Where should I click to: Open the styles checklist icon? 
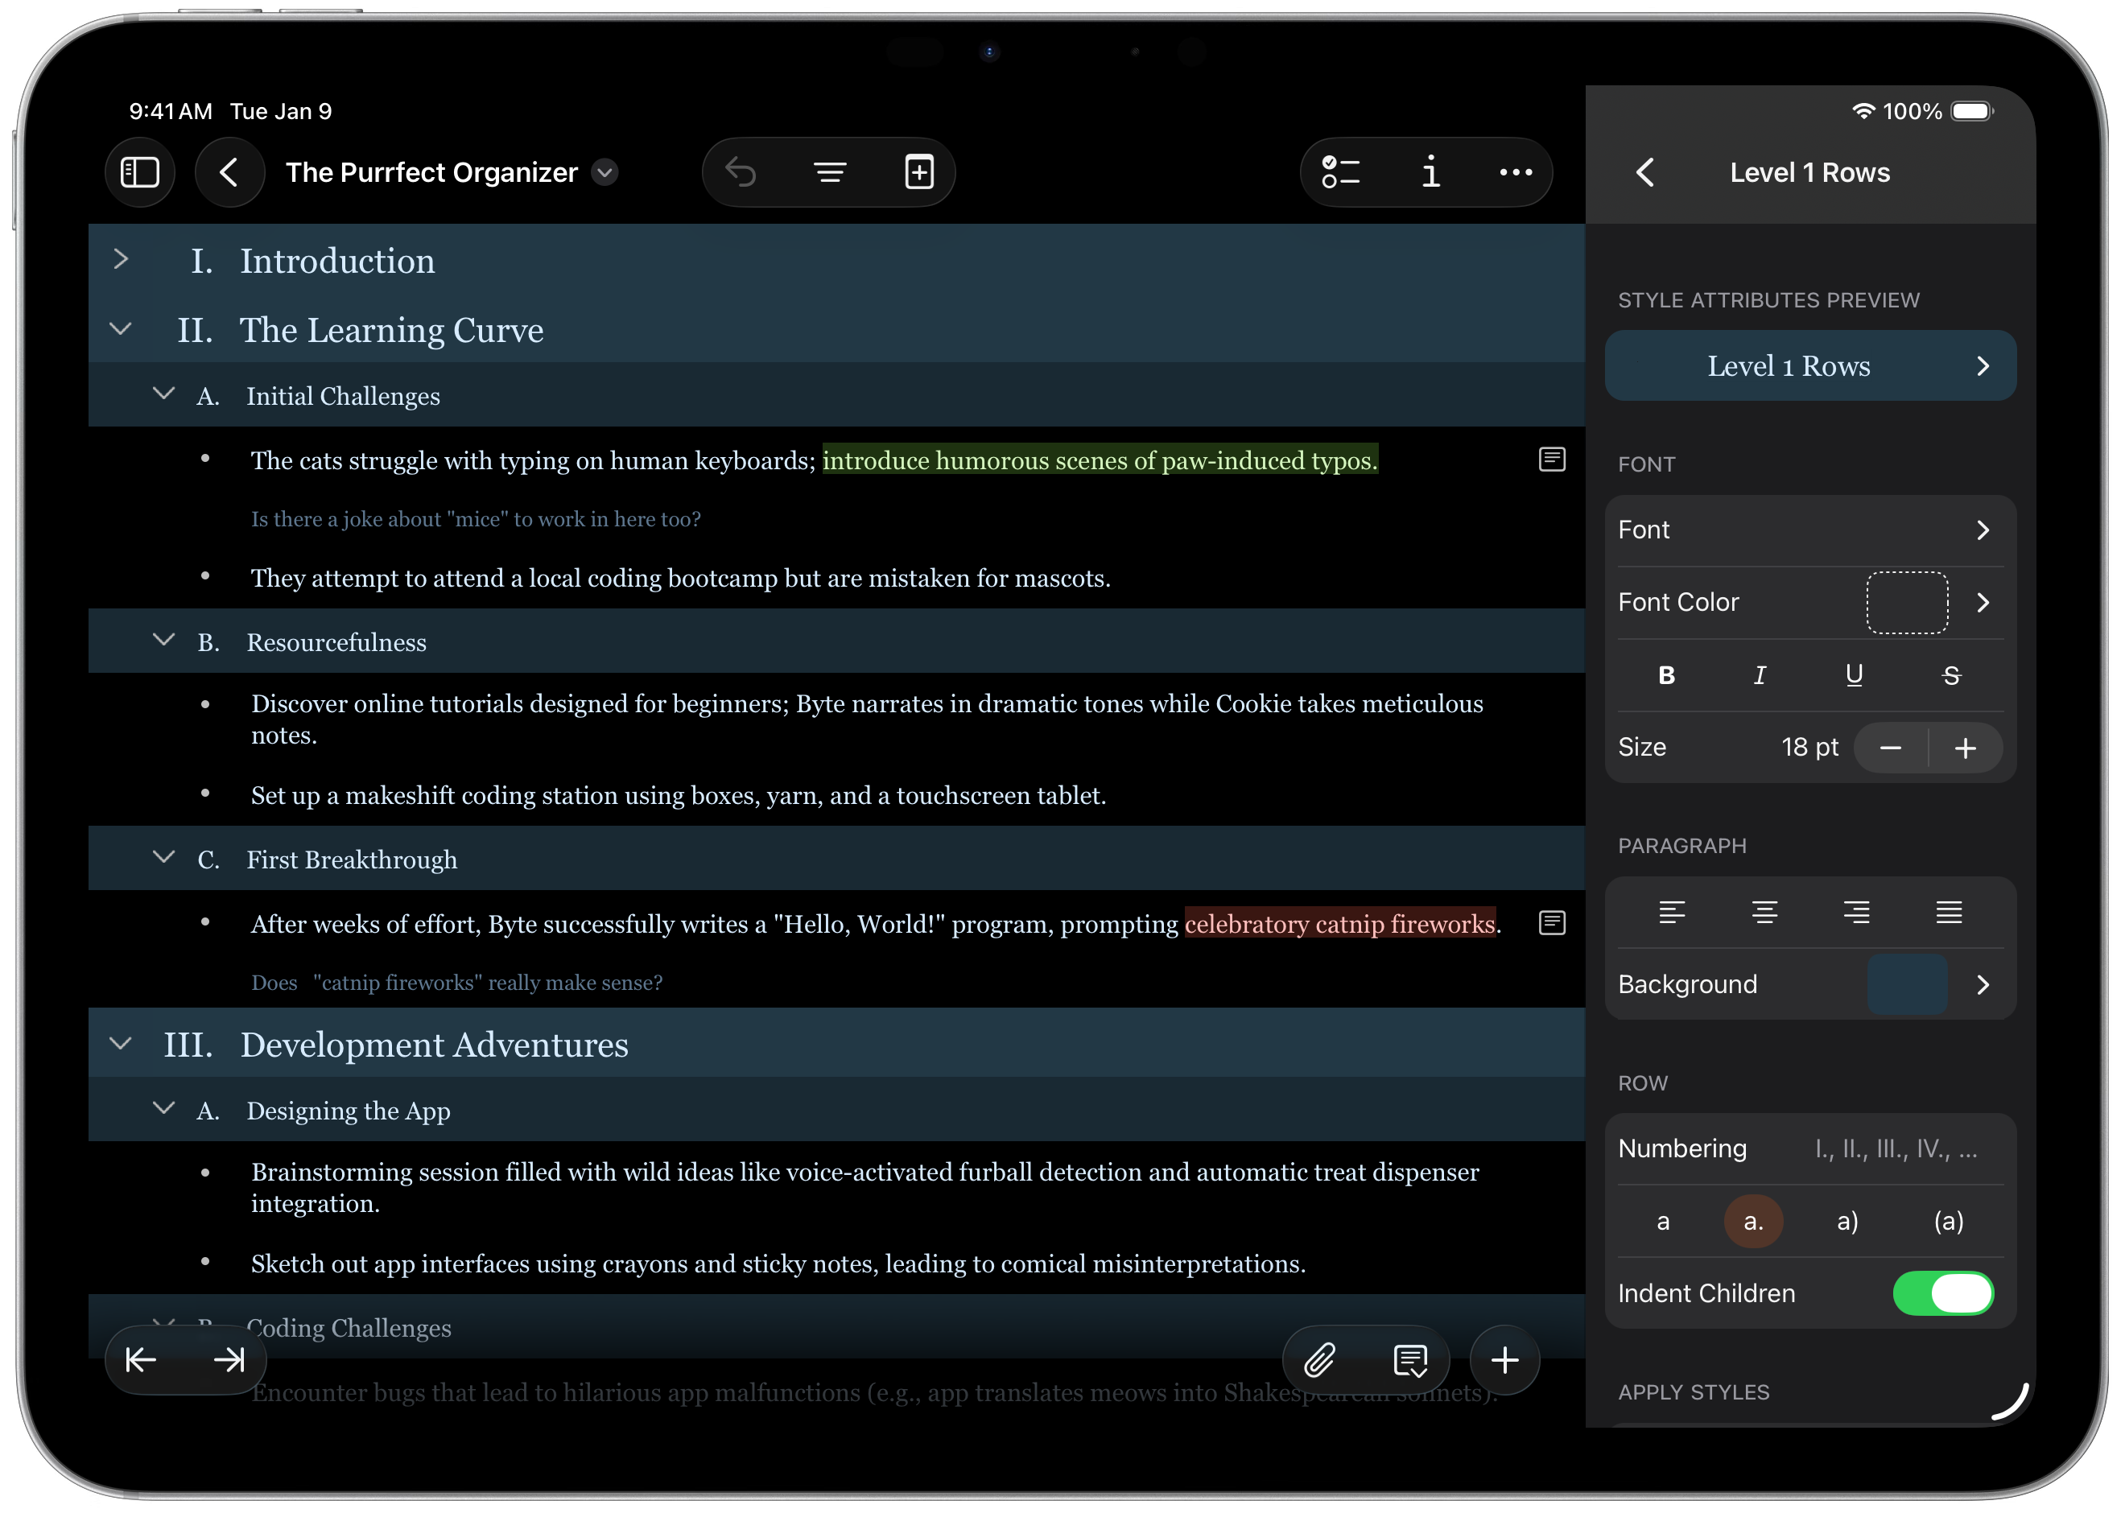1340,172
